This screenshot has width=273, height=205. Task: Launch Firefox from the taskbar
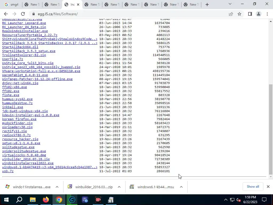[46, 200]
